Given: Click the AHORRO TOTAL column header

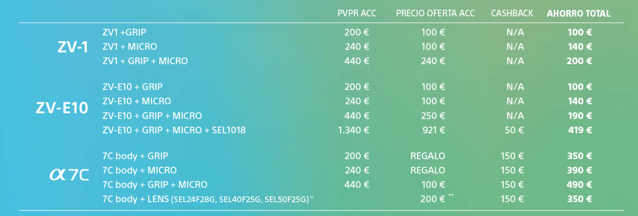Looking at the screenshot, I should coord(578,14).
